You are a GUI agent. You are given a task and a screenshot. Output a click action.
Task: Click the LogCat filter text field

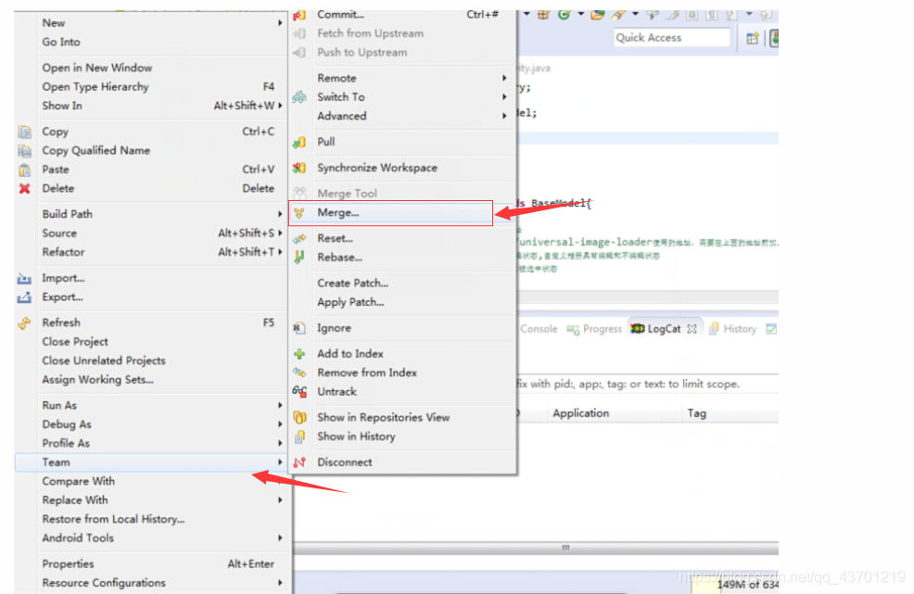(x=647, y=385)
